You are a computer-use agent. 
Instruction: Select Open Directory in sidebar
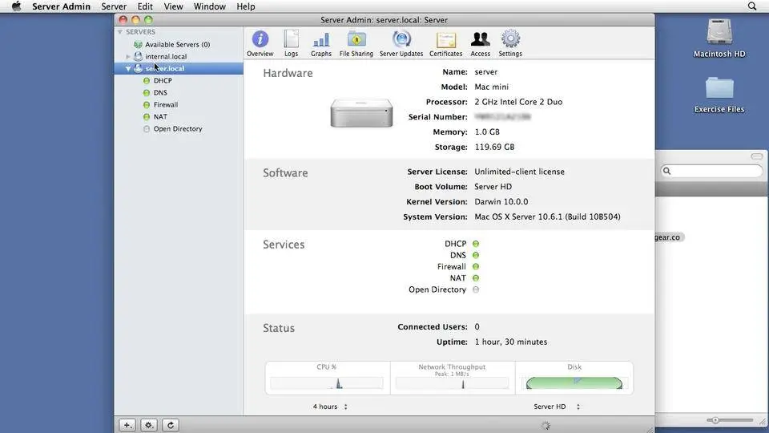(x=178, y=128)
